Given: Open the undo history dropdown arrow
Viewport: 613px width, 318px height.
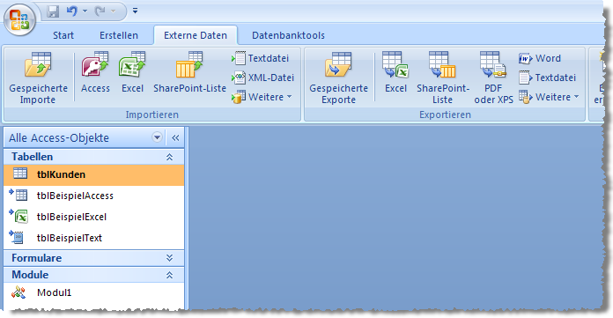Looking at the screenshot, I should [85, 11].
